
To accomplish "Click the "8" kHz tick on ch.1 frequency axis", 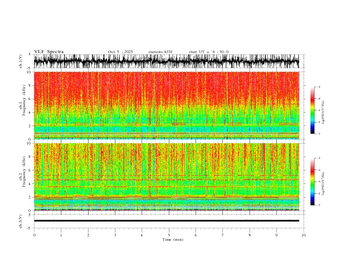I will coord(30,85).
